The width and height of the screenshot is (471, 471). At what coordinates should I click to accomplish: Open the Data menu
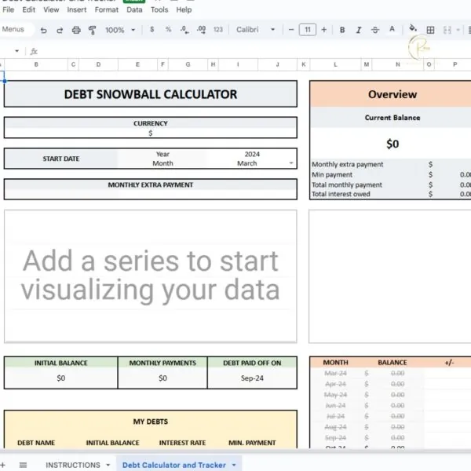click(134, 9)
